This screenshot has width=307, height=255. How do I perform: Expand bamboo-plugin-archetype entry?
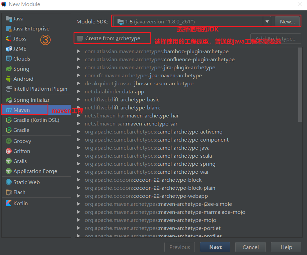click(79, 51)
